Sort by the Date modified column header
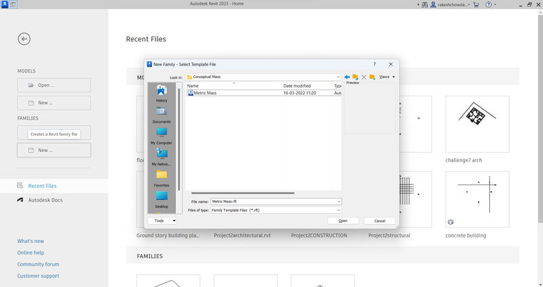 tap(307, 85)
